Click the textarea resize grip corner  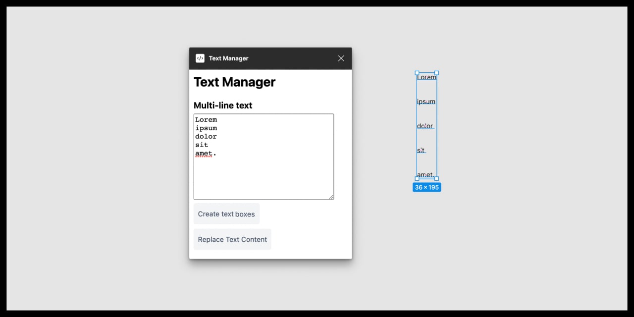[x=331, y=197]
